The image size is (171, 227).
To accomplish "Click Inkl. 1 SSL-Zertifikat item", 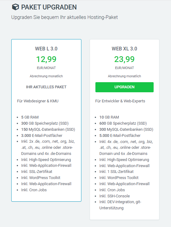I will point(116,172).
